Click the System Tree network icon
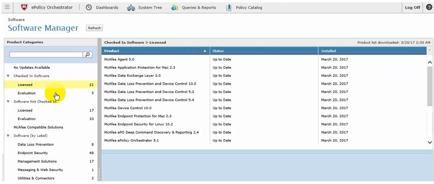 (131, 8)
